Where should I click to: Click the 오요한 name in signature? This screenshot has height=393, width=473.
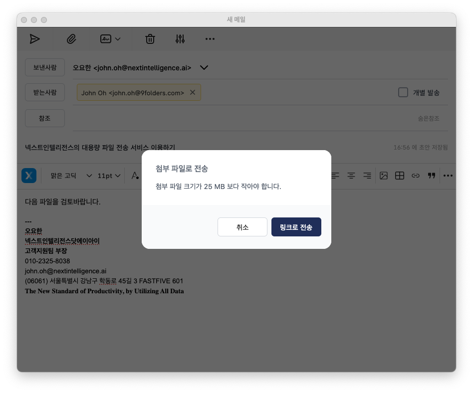33,231
